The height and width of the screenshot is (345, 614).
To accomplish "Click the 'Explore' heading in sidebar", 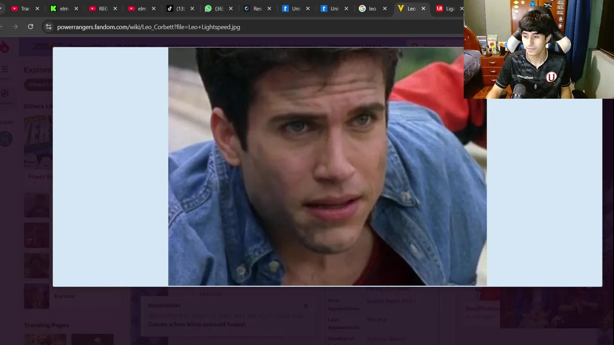I will click(x=38, y=70).
